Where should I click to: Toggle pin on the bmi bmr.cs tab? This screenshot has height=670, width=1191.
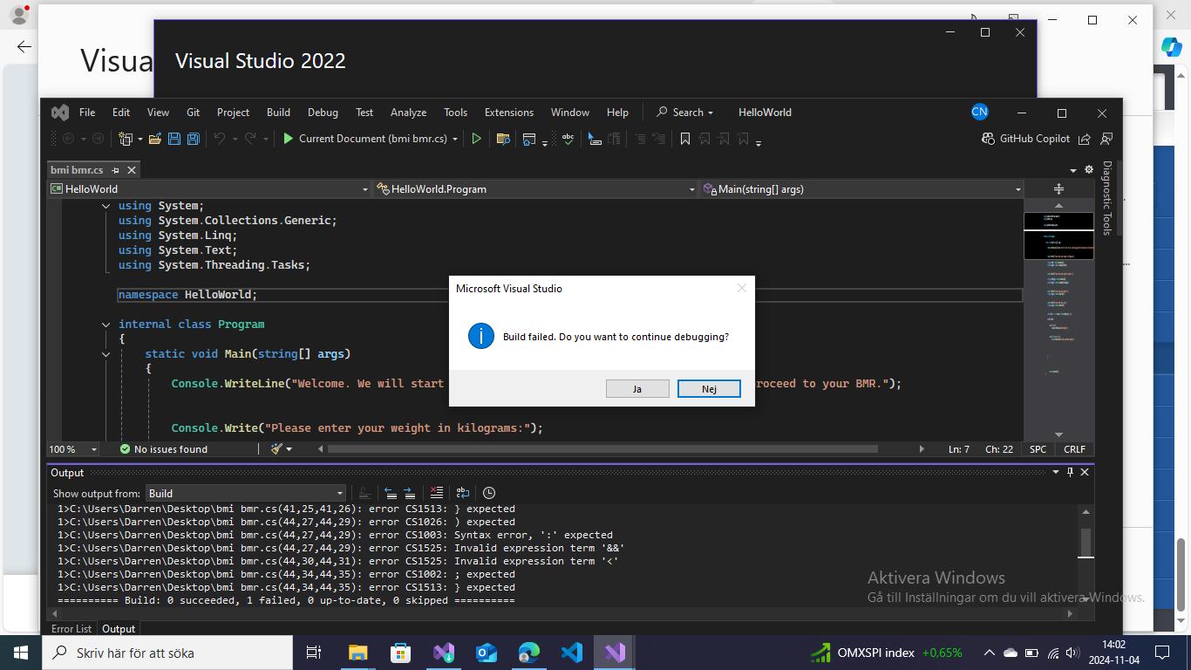coord(116,170)
